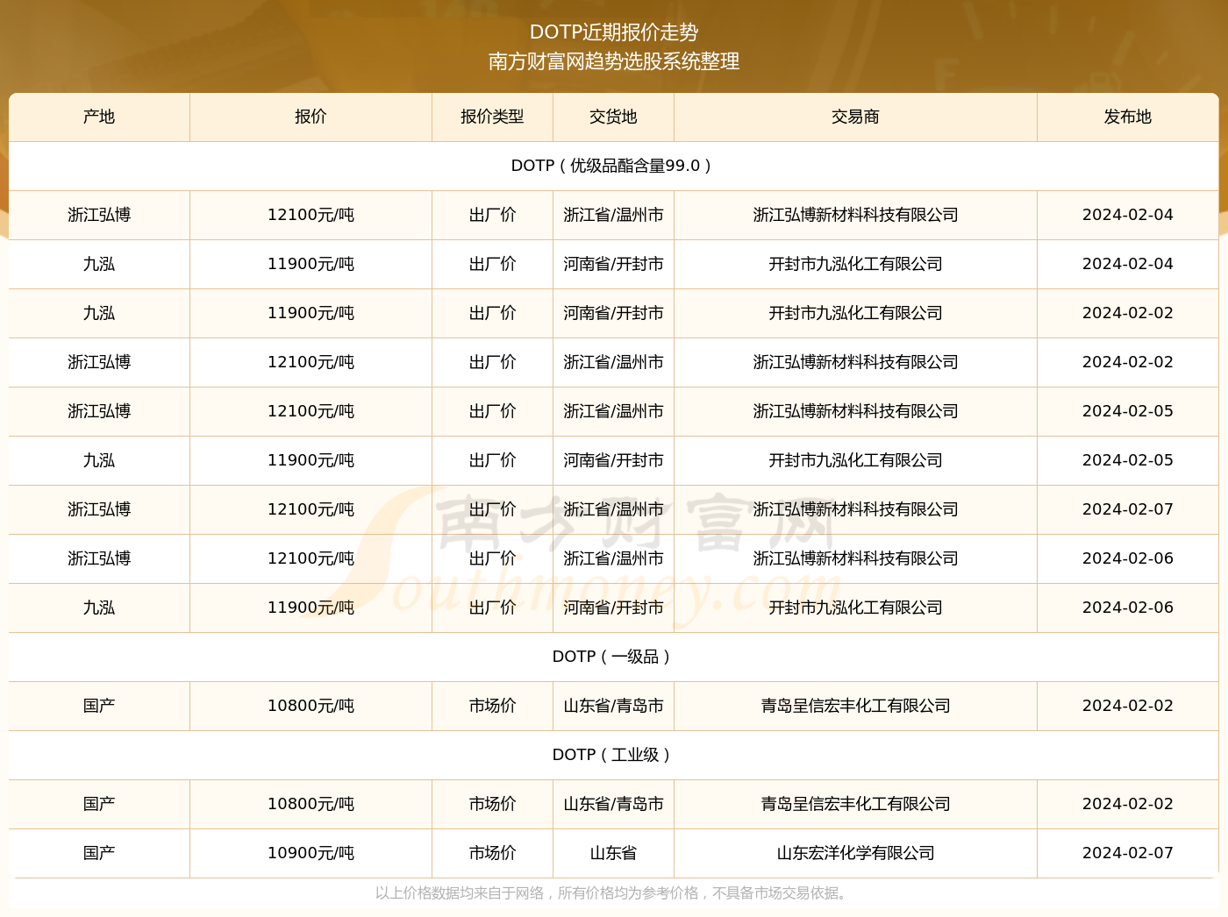1228x917 pixels.
Task: Click '浙江弘博新材料科技有限公司' in the 2024-02-04 row
Action: (855, 215)
